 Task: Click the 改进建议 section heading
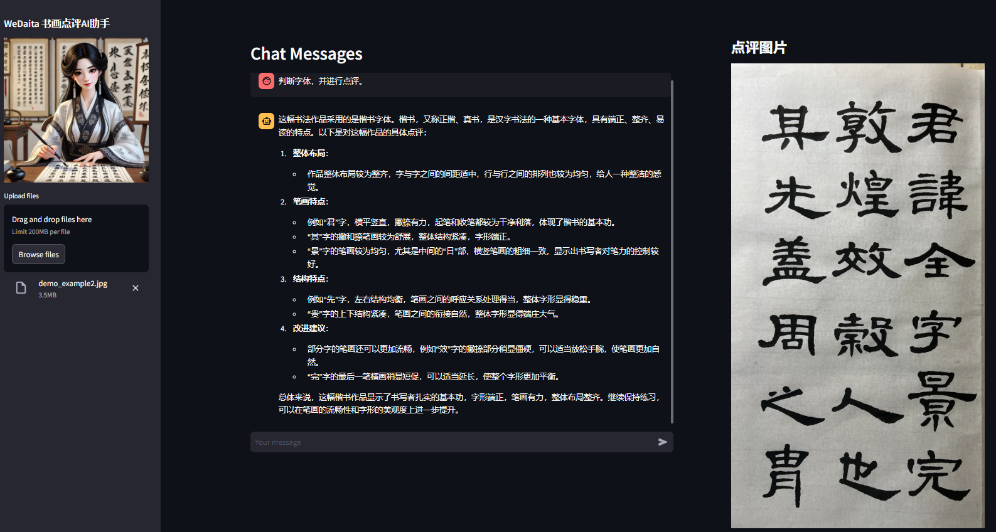click(310, 328)
